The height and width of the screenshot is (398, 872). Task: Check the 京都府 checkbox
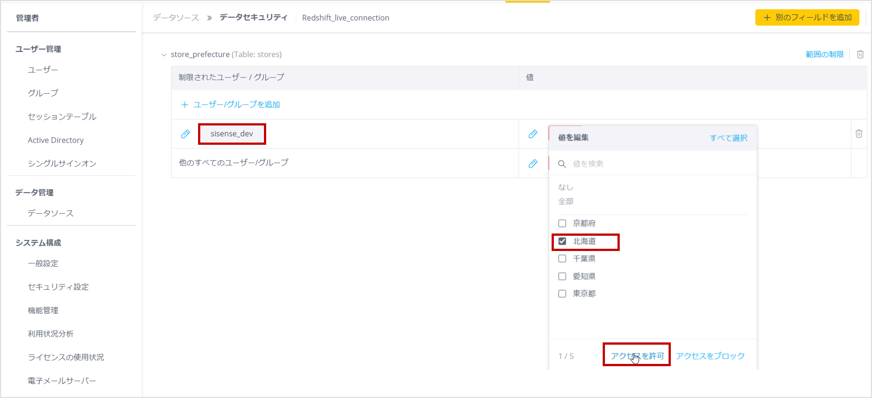click(562, 223)
